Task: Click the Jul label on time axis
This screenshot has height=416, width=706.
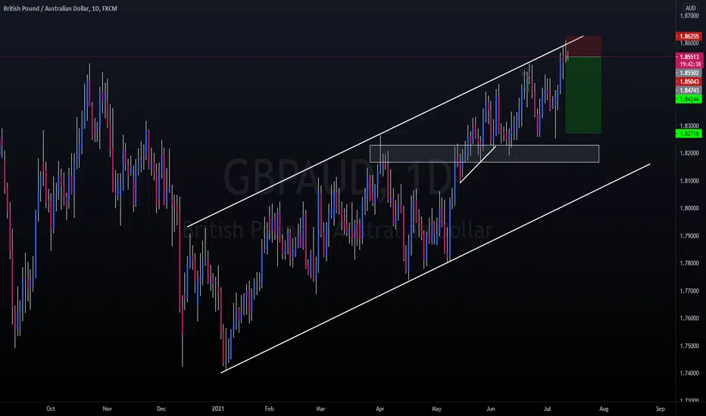Action: click(548, 408)
